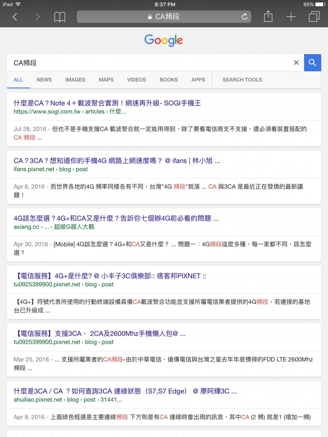Tap the ahuiliao.pixnet.net URL line
Viewport: 328px width, 437px height.
(x=67, y=400)
